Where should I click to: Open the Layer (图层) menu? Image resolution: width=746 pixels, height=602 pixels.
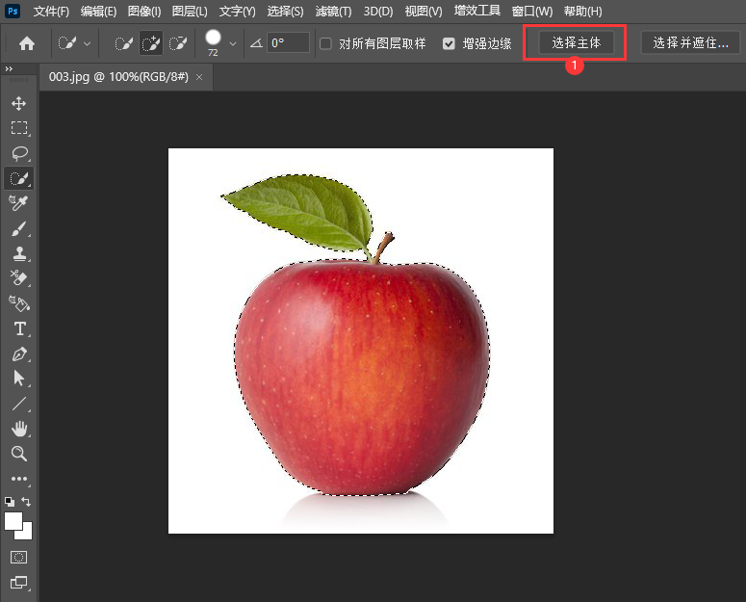(190, 11)
